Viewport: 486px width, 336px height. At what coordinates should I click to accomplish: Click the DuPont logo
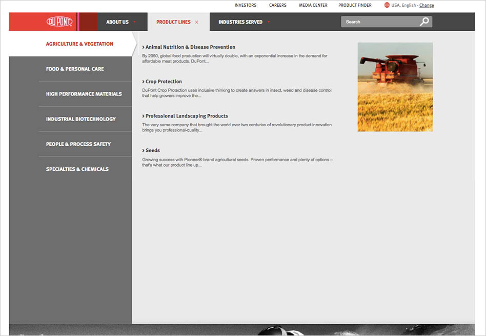coord(59,22)
